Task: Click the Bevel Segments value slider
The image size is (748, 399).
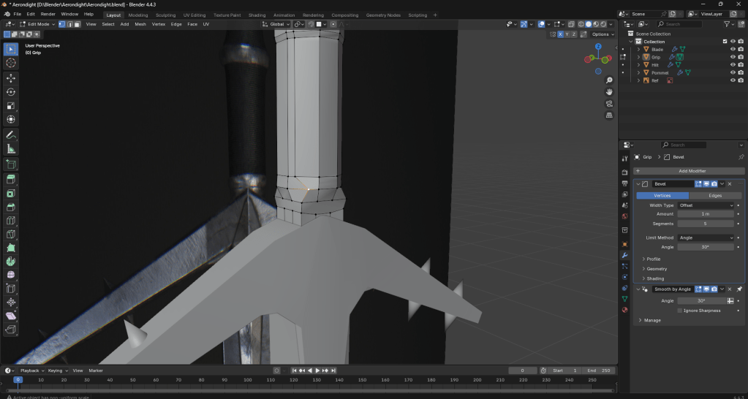Action: [706, 224]
